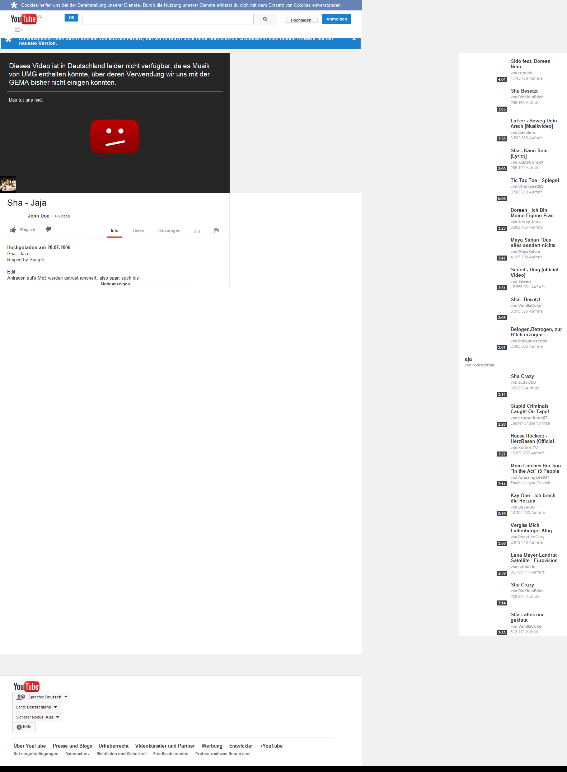Open the 'Aktualisiere bitte deinen Browser' link
Image resolution: width=567 pixels, height=772 pixels.
278,39
